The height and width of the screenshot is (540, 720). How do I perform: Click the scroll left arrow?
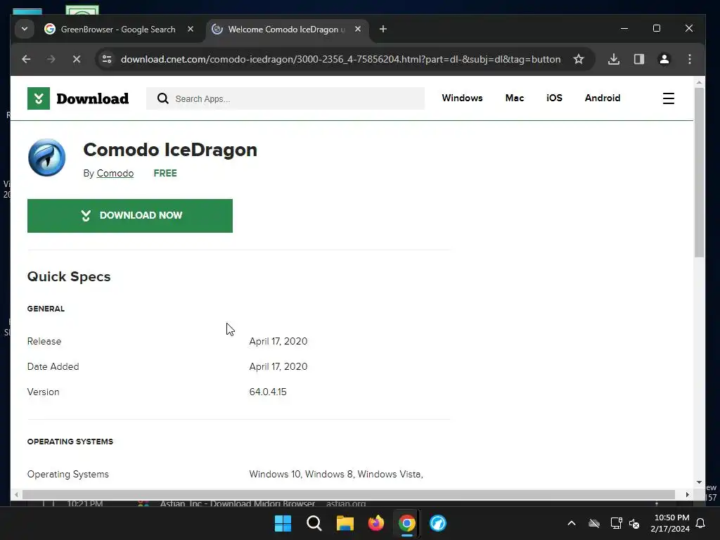(x=17, y=494)
